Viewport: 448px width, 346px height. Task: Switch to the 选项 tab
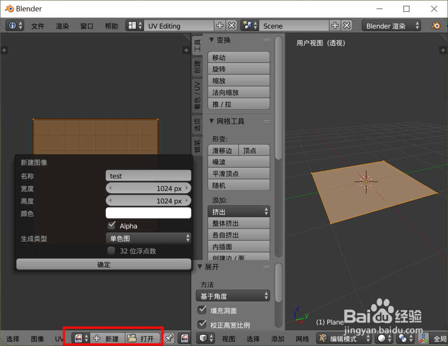tap(198, 125)
